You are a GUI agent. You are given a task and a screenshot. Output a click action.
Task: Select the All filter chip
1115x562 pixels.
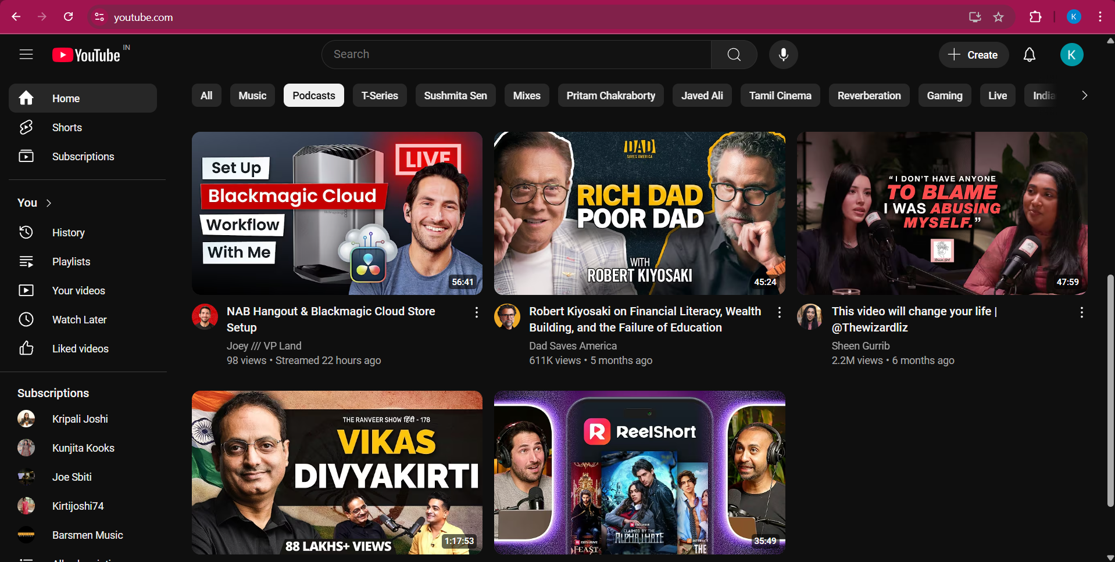tap(206, 95)
